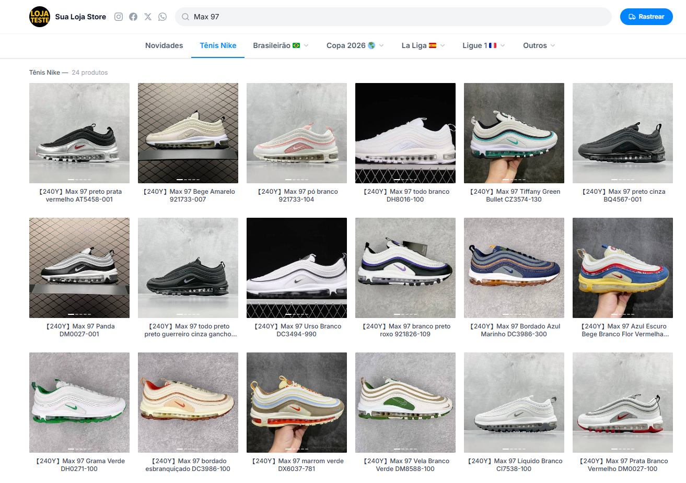This screenshot has width=686, height=483.
Task: Open the Max 97 marrom verde image
Action: click(297, 403)
